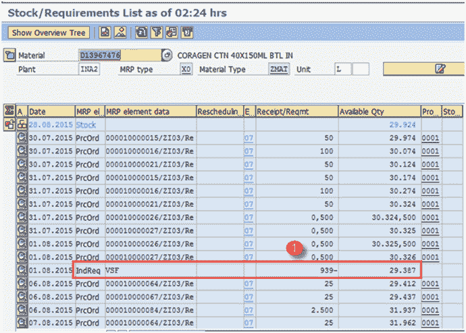Click the Material number input field D13967476
The height and width of the screenshot is (333, 466).
(120, 55)
